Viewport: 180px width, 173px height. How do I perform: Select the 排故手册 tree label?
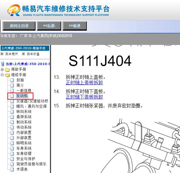(x=19, y=69)
